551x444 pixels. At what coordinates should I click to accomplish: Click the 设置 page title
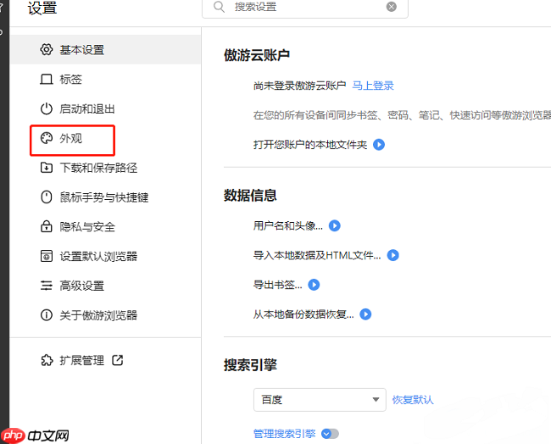point(42,8)
